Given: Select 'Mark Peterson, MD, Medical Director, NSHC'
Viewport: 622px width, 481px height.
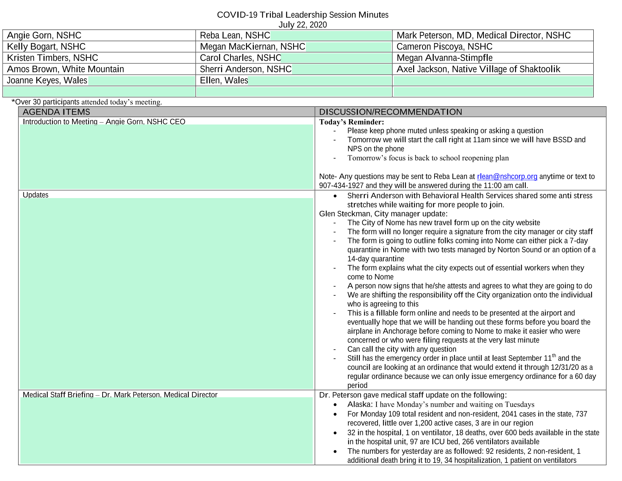Looking at the screenshot, I should click(484, 35).
